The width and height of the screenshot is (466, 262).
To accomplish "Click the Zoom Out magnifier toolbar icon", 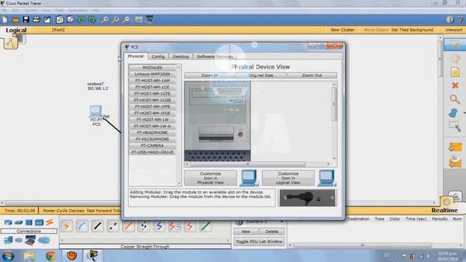I will (x=126, y=20).
